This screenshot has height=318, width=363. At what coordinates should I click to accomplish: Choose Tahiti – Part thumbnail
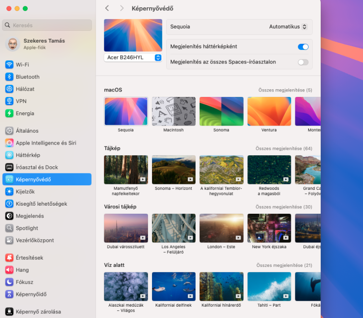pyautogui.click(x=269, y=287)
